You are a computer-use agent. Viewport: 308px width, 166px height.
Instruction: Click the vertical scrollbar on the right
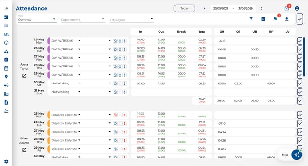point(304,57)
